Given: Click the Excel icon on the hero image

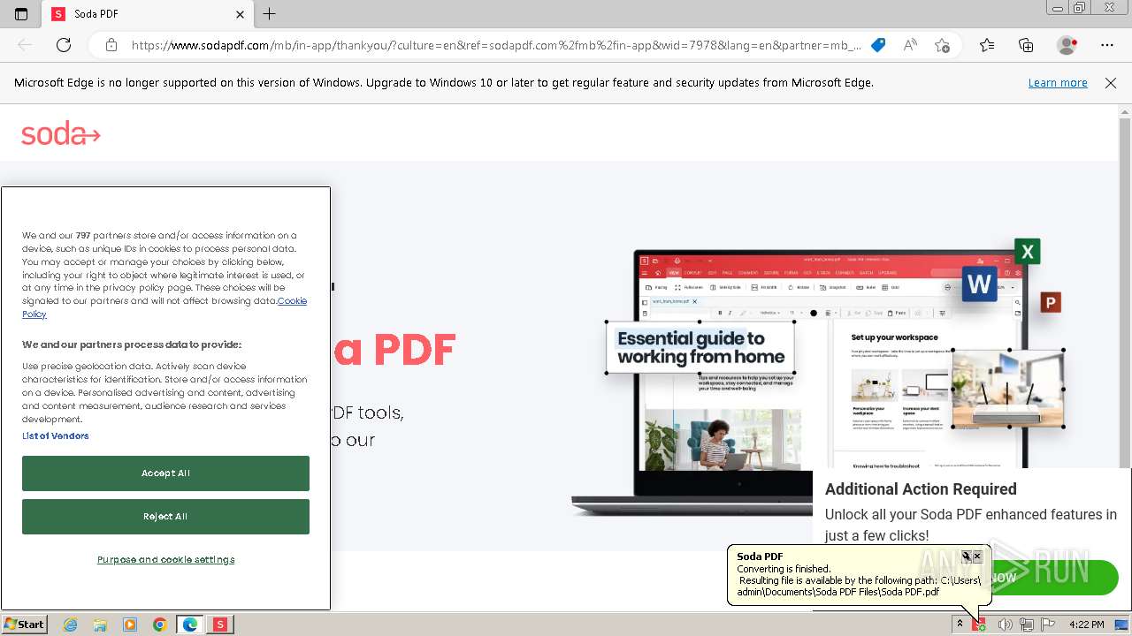Looking at the screenshot, I should [1028, 252].
